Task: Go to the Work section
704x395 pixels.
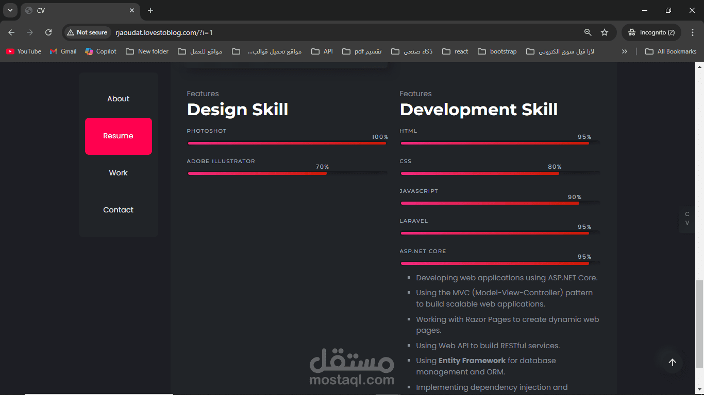Action: (x=119, y=173)
